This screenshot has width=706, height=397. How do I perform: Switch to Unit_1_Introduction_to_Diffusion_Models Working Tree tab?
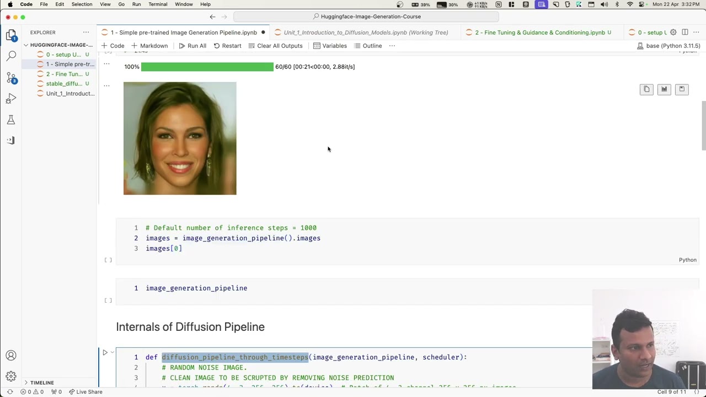coord(365,33)
